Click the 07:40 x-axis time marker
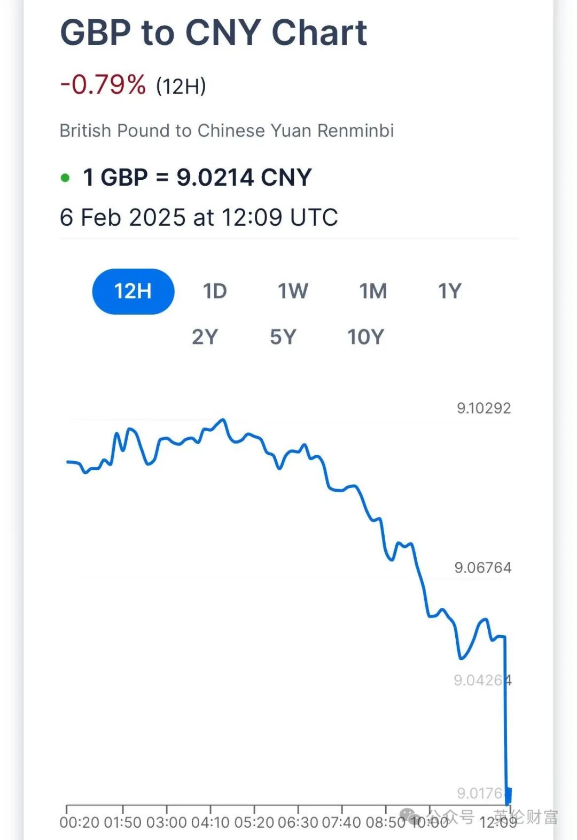577x840 pixels. 342,822
